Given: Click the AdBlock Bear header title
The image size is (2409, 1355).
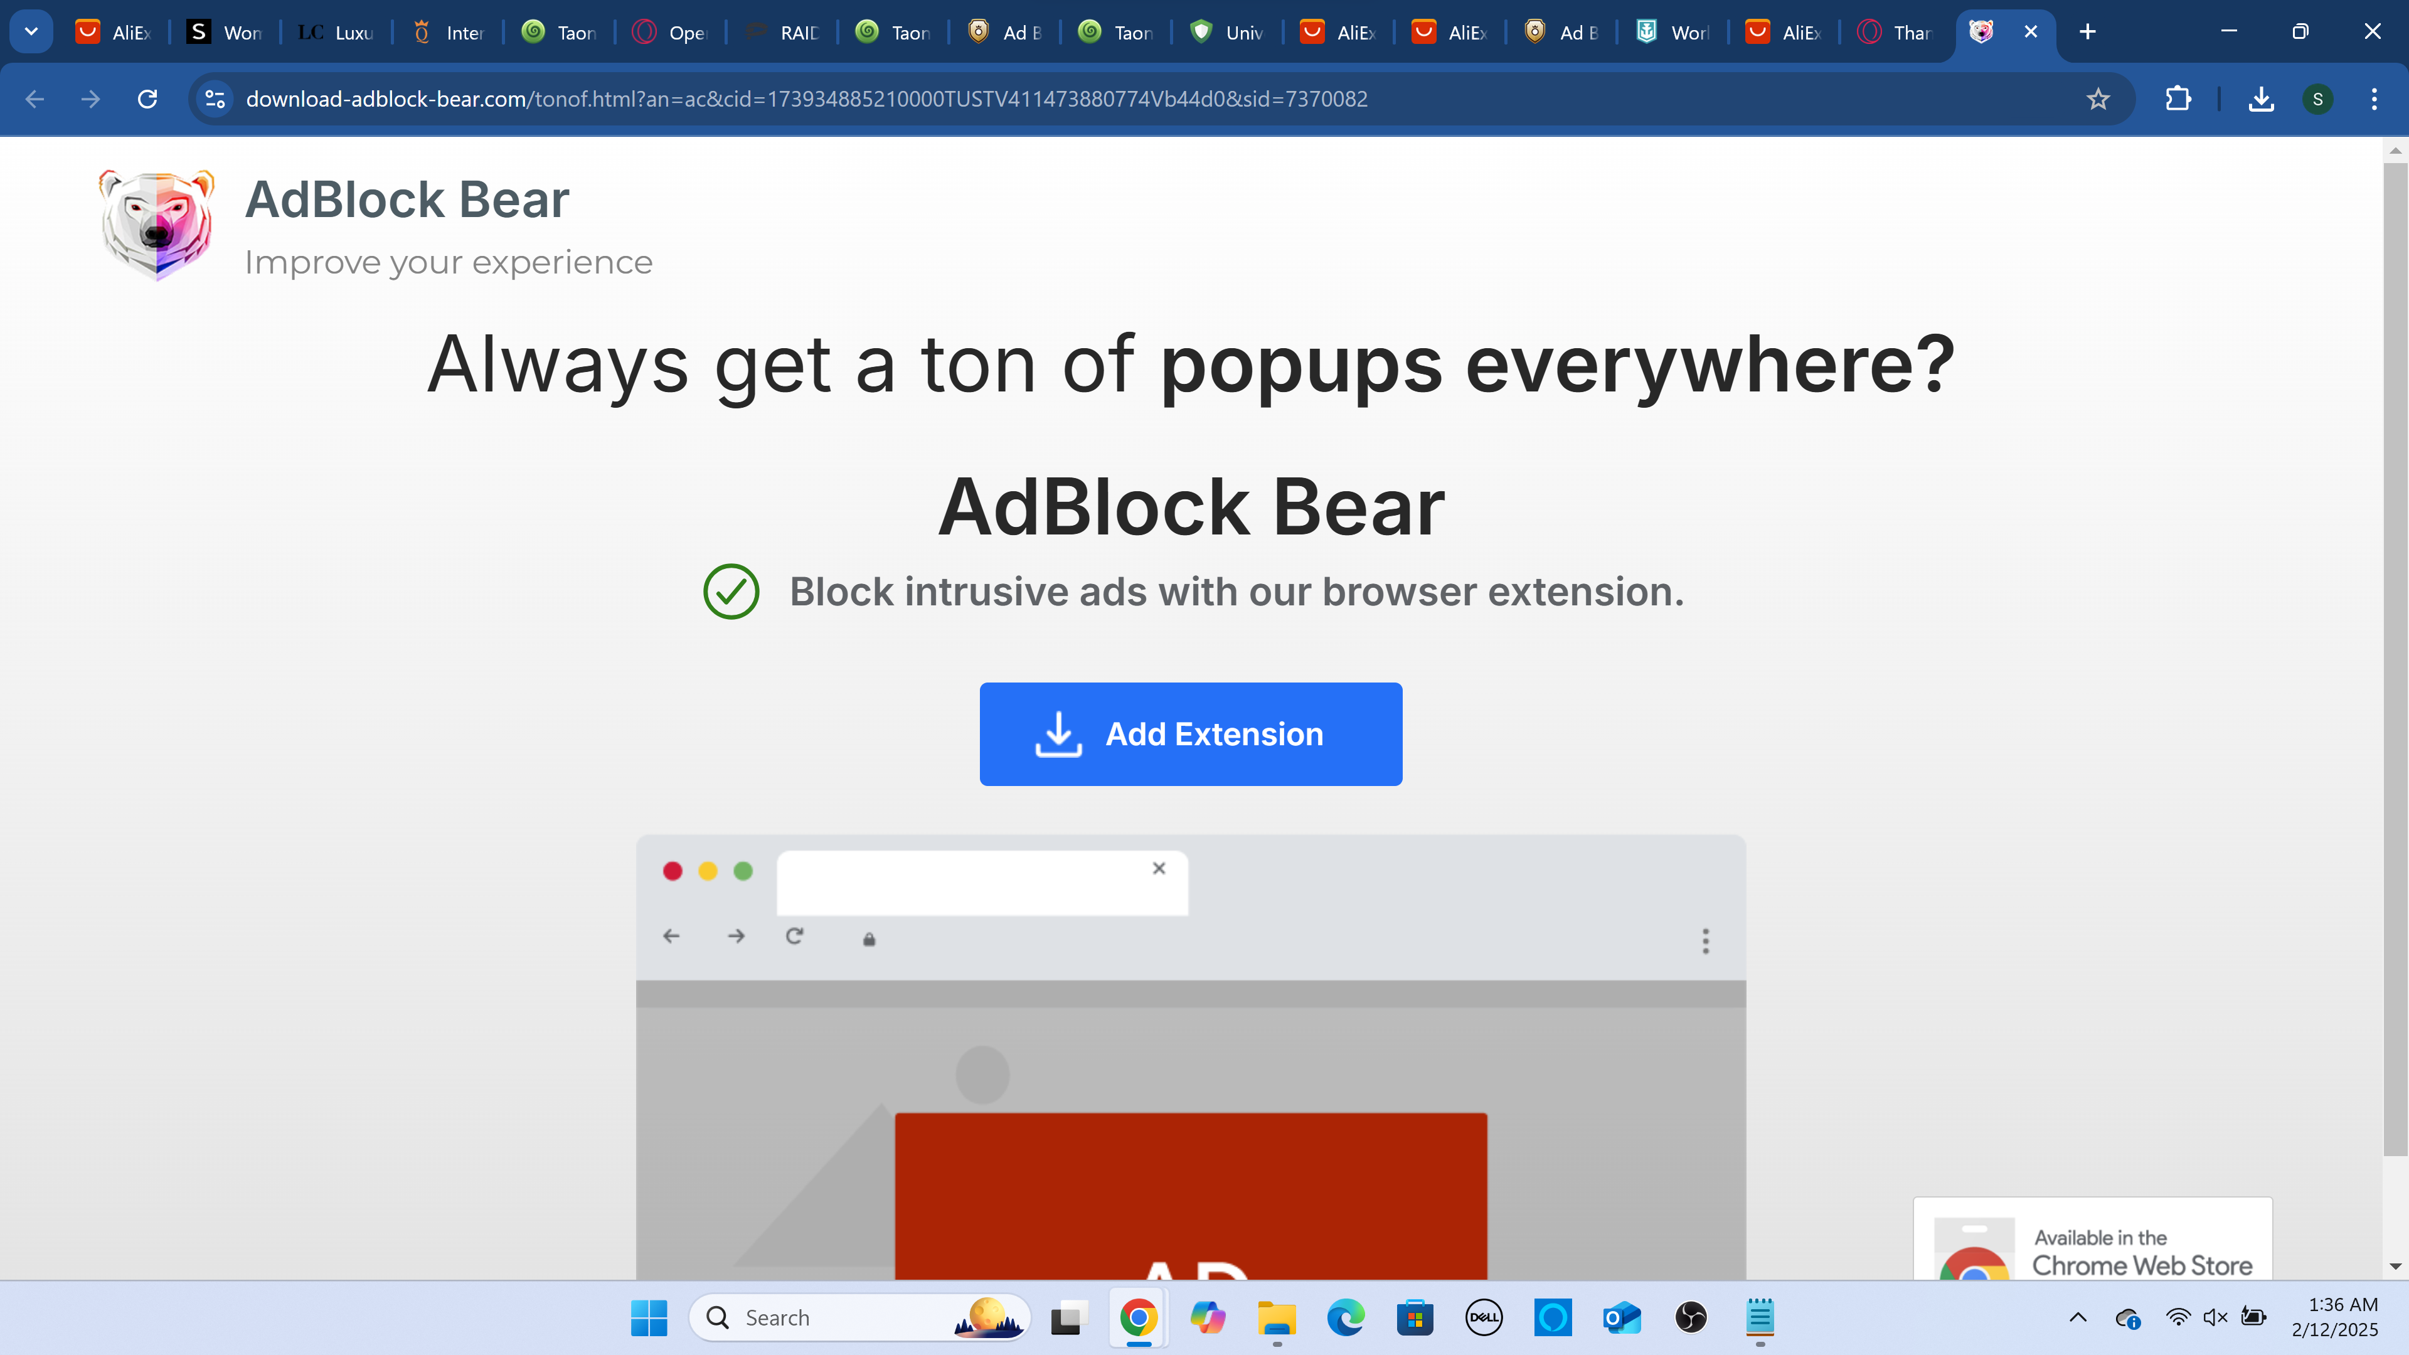Looking at the screenshot, I should point(407,199).
